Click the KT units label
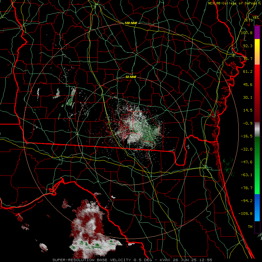Screen dimensions: 262x262 tap(249, 20)
